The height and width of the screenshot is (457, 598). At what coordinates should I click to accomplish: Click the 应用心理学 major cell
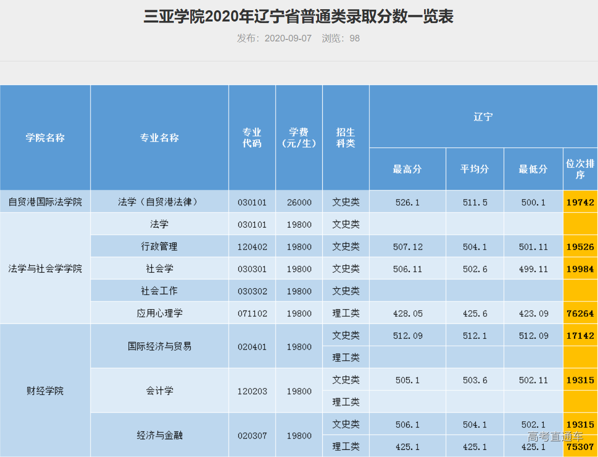point(160,313)
